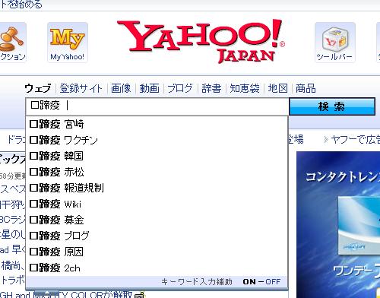This screenshot has width=380, height=298.
Task: Open the My Yahoo! icon
Action: (x=68, y=42)
